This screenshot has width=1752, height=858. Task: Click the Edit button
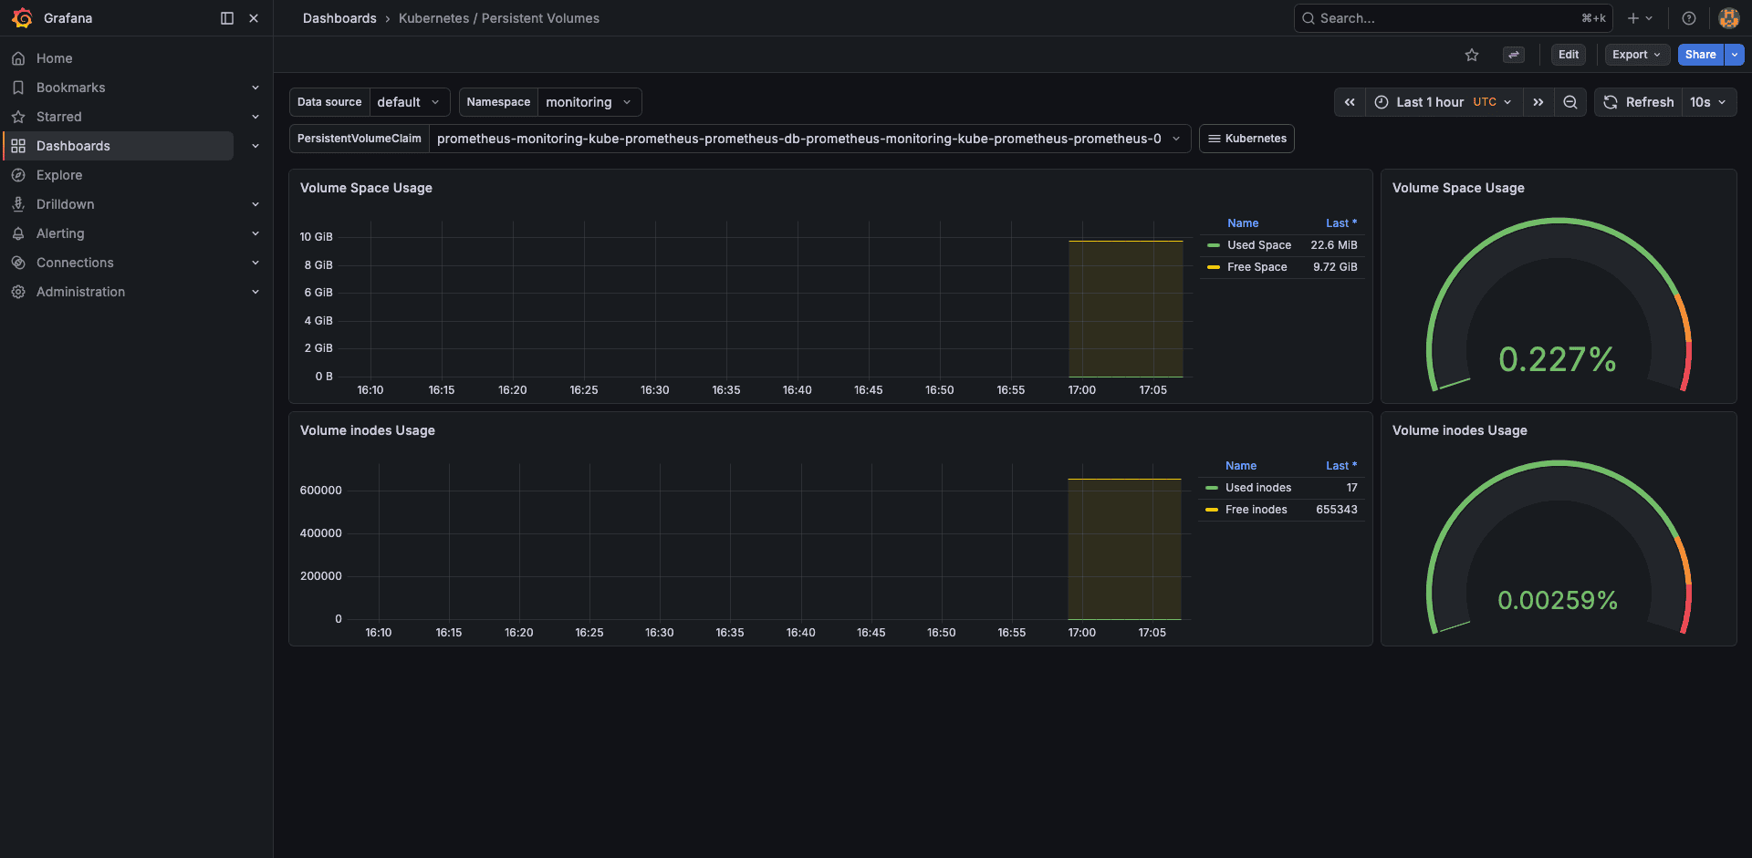1568,55
